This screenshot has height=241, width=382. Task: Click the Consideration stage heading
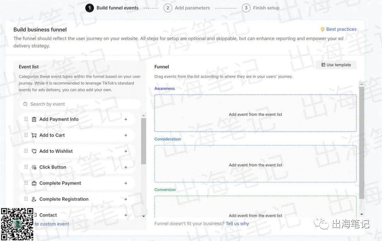click(x=167, y=139)
